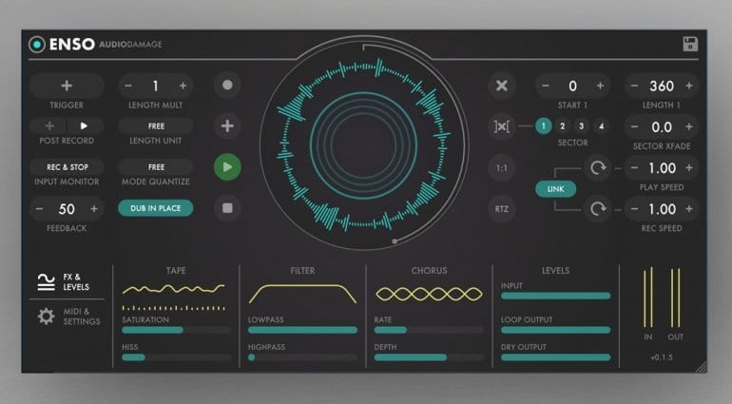Viewport: 732px width, 404px height.
Task: Open the preset save disk icon
Action: 690,44
